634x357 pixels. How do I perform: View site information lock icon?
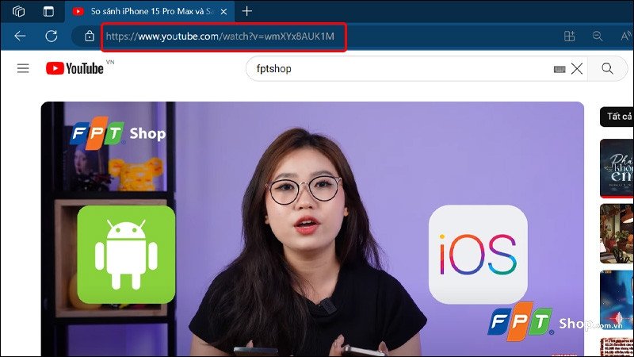click(90, 36)
